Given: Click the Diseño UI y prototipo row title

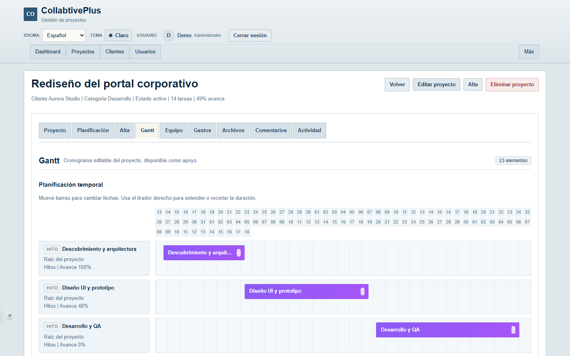Looking at the screenshot, I should click(x=88, y=288).
